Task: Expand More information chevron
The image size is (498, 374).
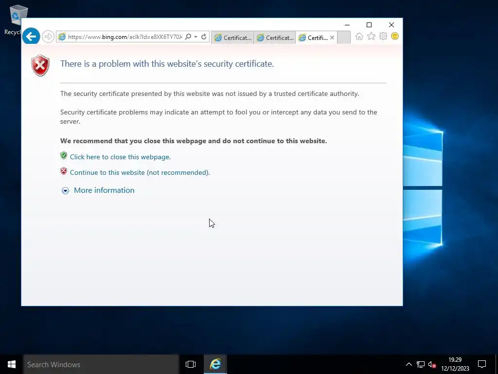Action: click(66, 190)
